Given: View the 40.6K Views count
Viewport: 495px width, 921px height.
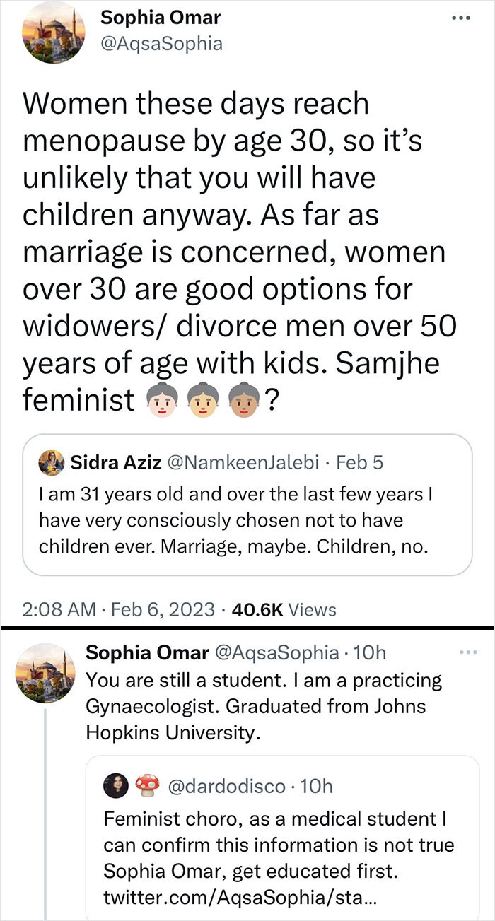Looking at the screenshot, I should [x=281, y=609].
